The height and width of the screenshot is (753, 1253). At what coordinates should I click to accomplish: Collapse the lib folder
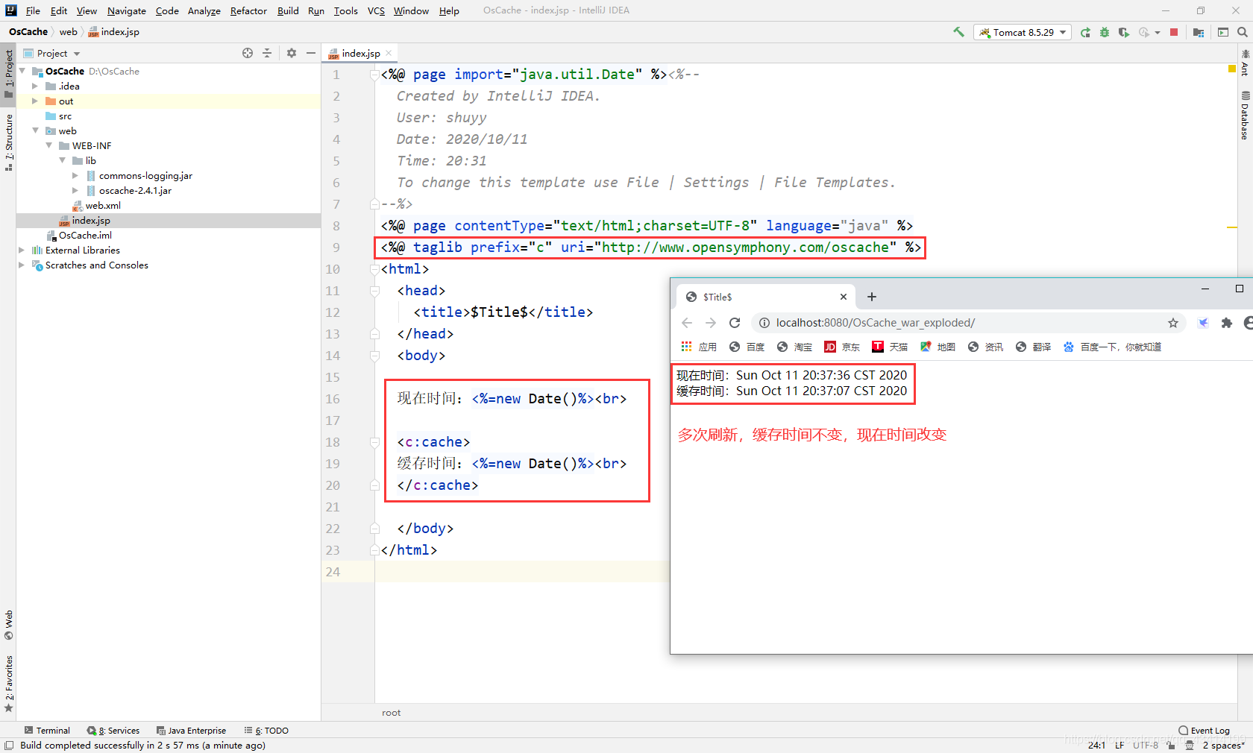click(x=62, y=160)
